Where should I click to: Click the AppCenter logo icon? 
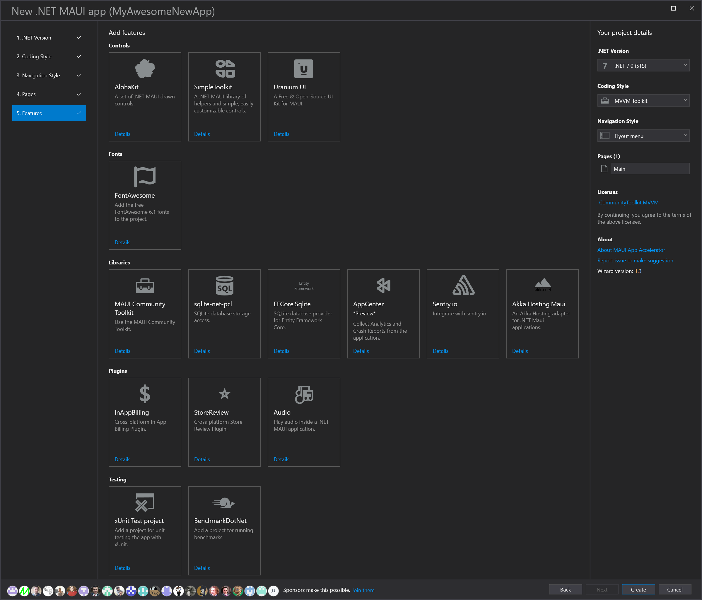tap(383, 285)
